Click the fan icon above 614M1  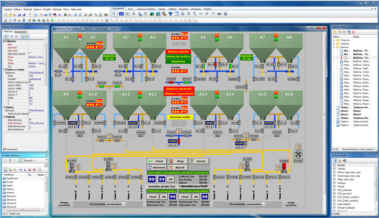[x=298, y=155]
